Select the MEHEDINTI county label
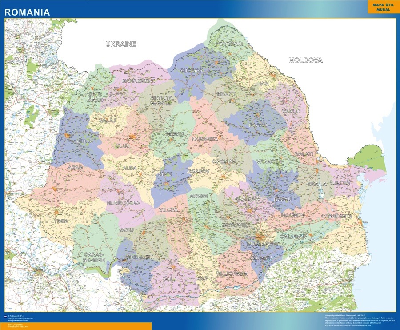400x330 pixels. tap(140, 257)
